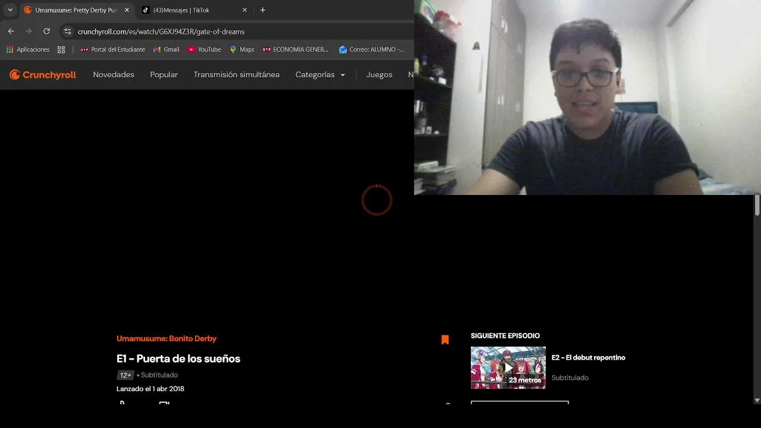Open Maps bookmark
The image size is (761, 428).
[x=242, y=49]
